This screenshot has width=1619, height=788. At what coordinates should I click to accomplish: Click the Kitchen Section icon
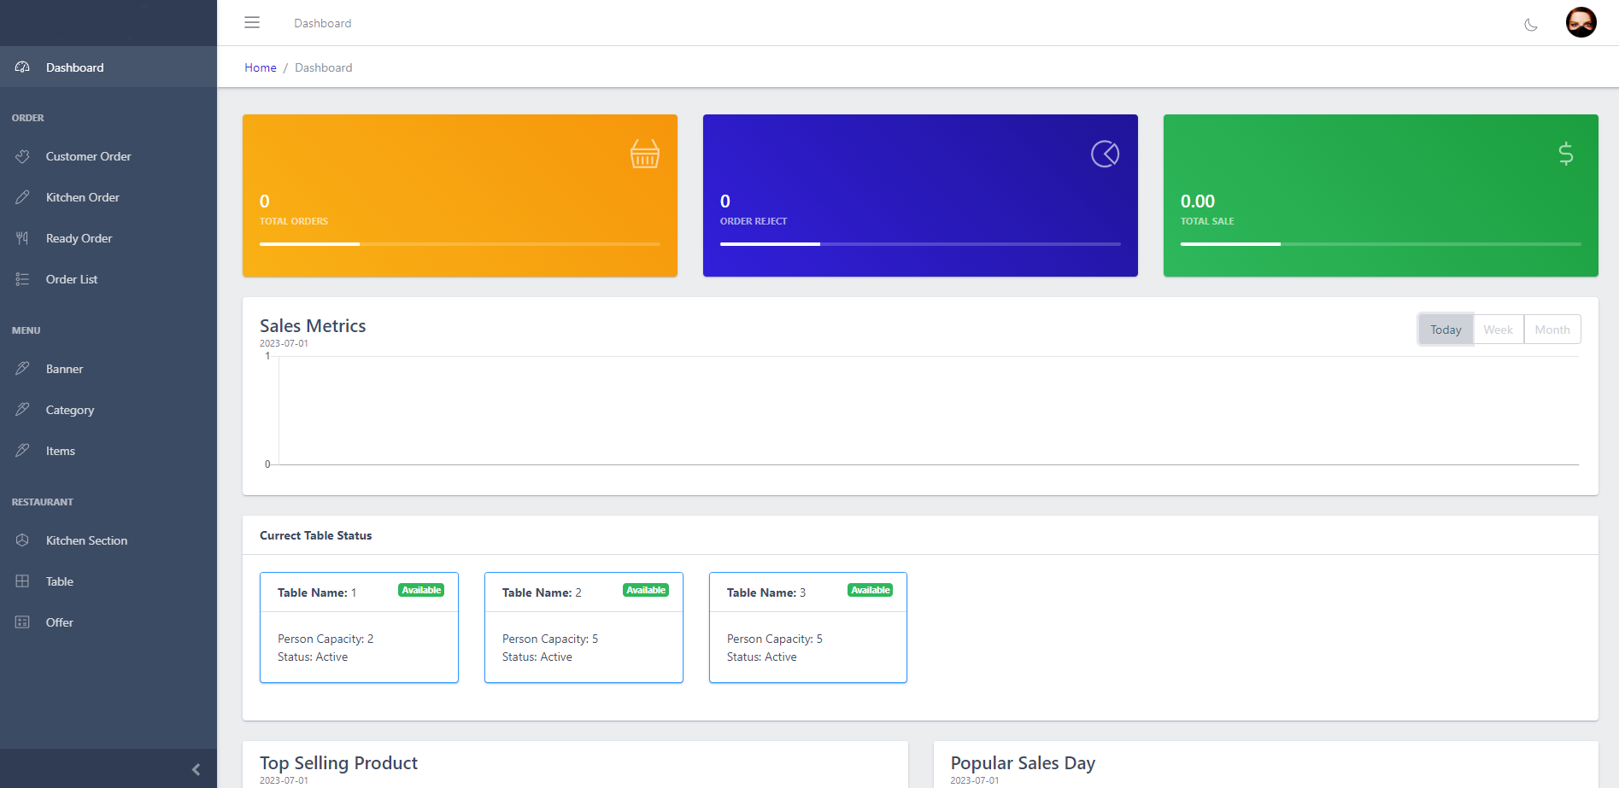[22, 540]
